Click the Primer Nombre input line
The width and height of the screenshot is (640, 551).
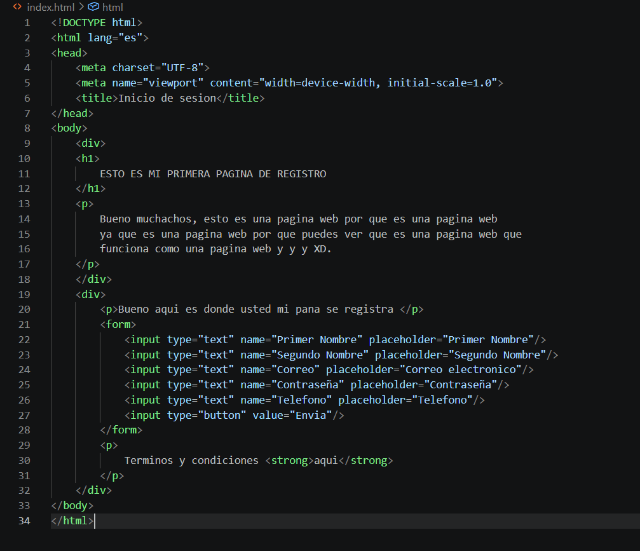(336, 339)
